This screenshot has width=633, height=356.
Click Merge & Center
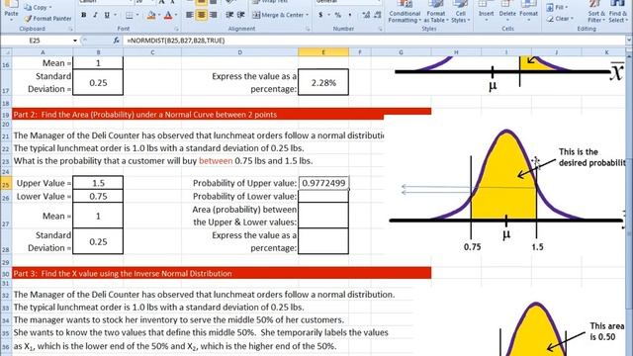coord(278,15)
